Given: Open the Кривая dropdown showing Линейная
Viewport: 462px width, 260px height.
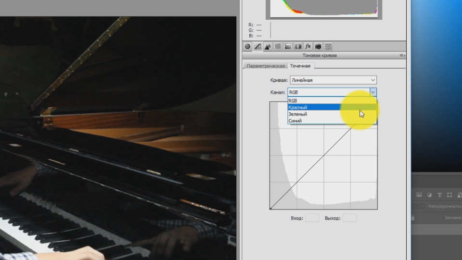Looking at the screenshot, I should (x=333, y=80).
